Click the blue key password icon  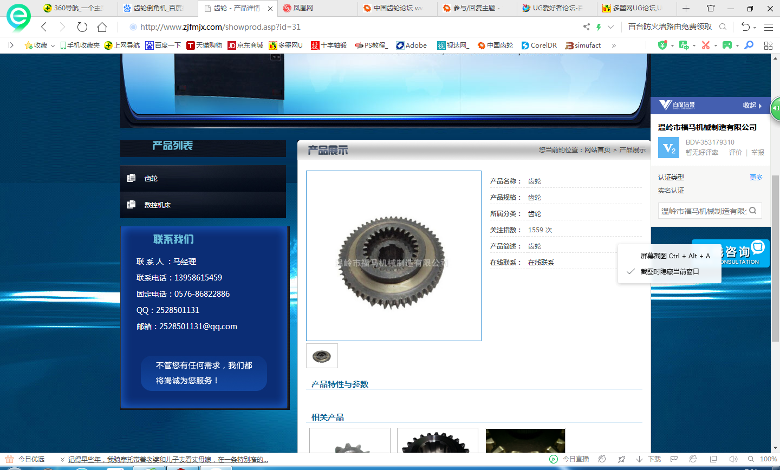tap(749, 45)
